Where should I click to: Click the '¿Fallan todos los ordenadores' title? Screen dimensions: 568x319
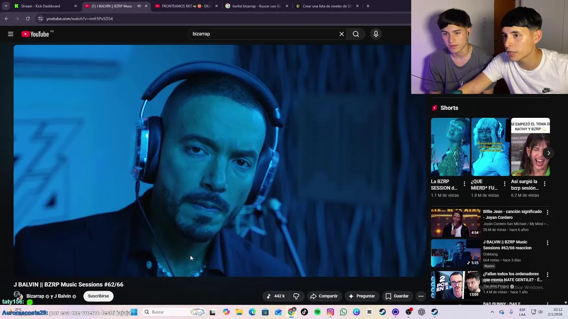513,277
